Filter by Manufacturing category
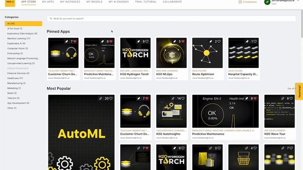The width and height of the screenshot is (303, 170). pos(17,83)
